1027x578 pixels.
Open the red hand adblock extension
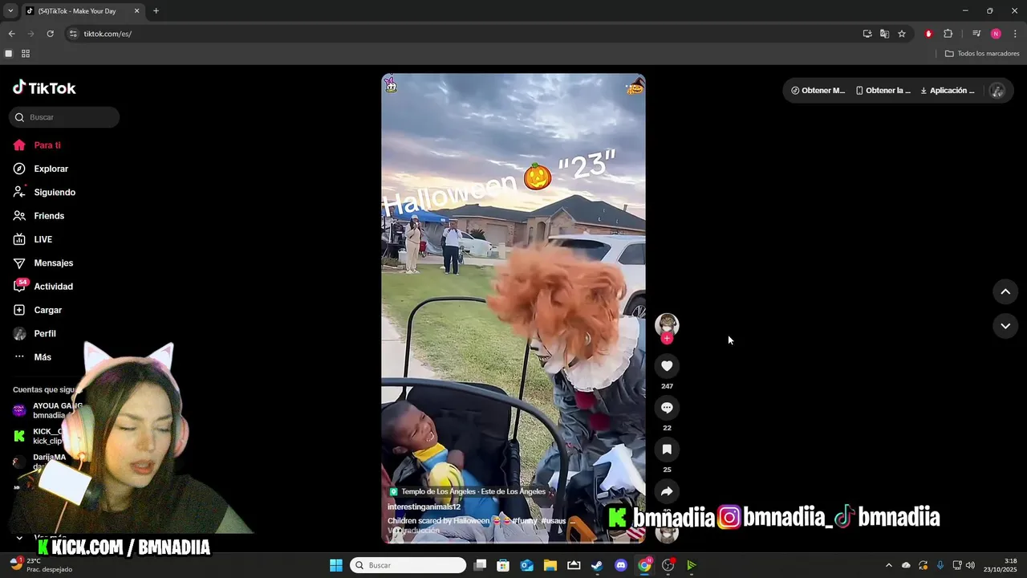(928, 34)
